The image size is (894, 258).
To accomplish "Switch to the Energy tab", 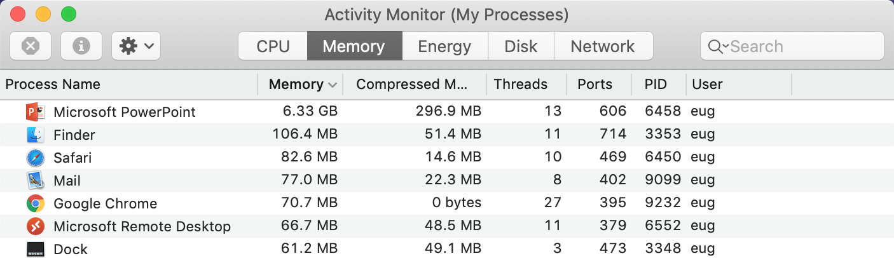I will point(444,46).
